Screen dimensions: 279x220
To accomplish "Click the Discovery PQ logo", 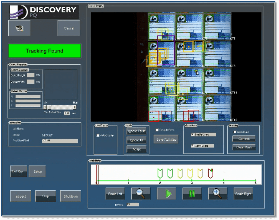I will coord(44,12).
